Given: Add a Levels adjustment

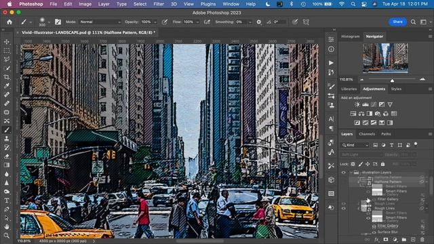Looking at the screenshot, I should [366, 104].
